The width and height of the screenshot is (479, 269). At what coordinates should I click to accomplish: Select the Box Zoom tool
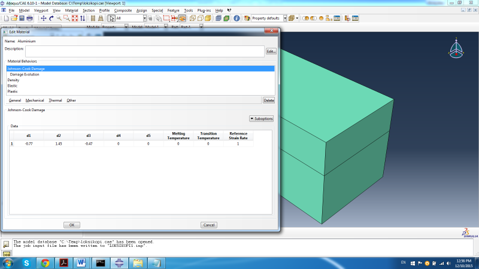[66, 19]
